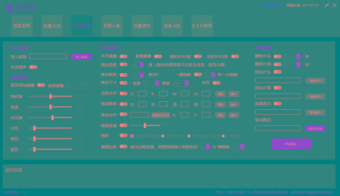Screen dimensions: 340x196
Task: Click the 饱和度 saturation slider handle
Action: click(x=50, y=96)
